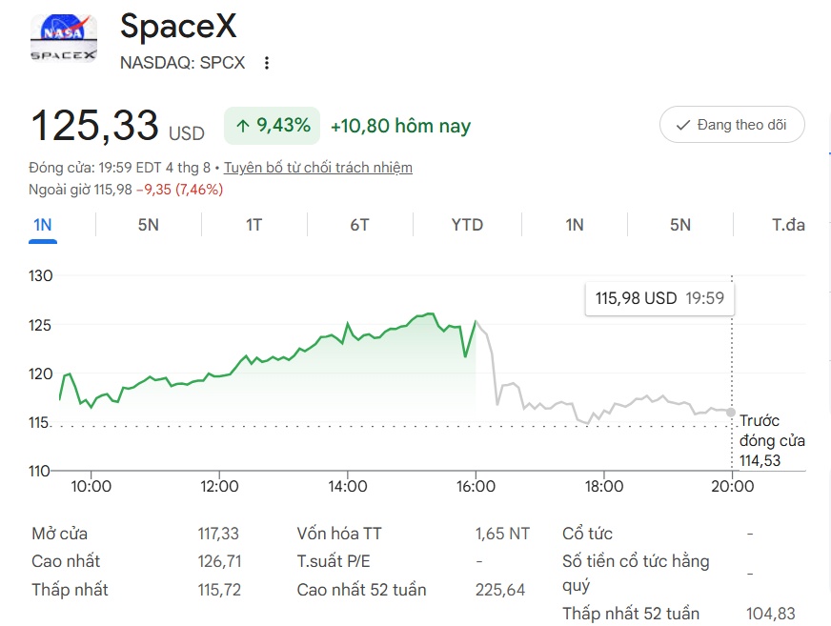
Task: Select the first 1N one-day tab
Action: [x=43, y=225]
